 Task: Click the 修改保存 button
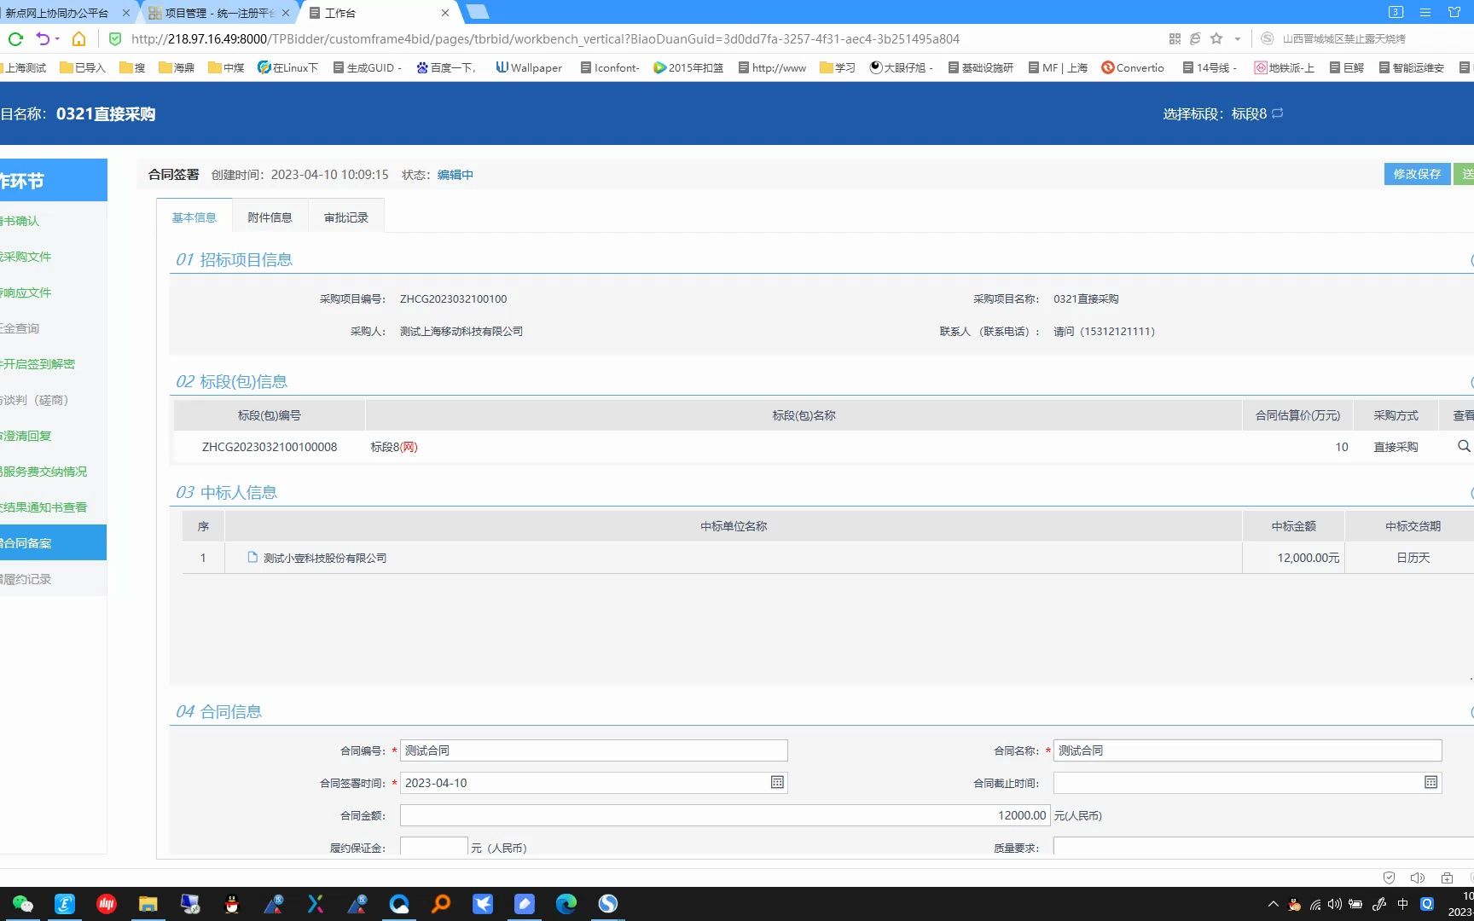[1417, 174]
